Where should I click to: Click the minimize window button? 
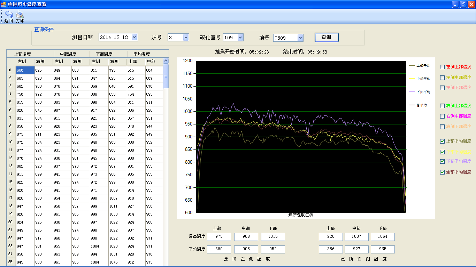[x=455, y=4]
